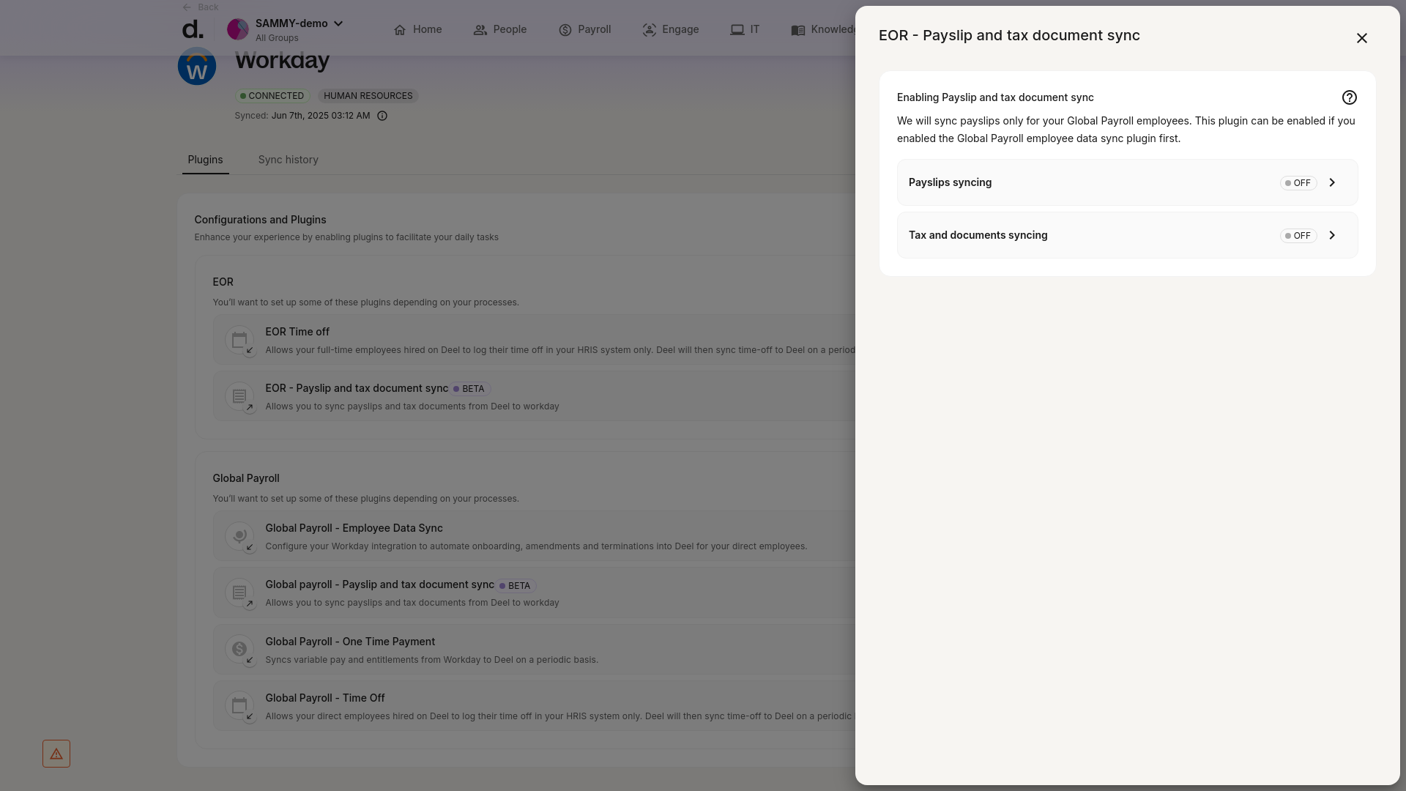Click the Global Payroll section heading
Viewport: 1406px width, 791px height.
pyautogui.click(x=246, y=478)
